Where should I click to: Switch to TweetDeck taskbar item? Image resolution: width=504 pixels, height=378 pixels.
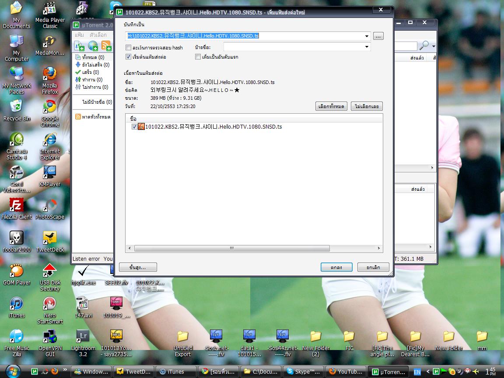(x=133, y=371)
